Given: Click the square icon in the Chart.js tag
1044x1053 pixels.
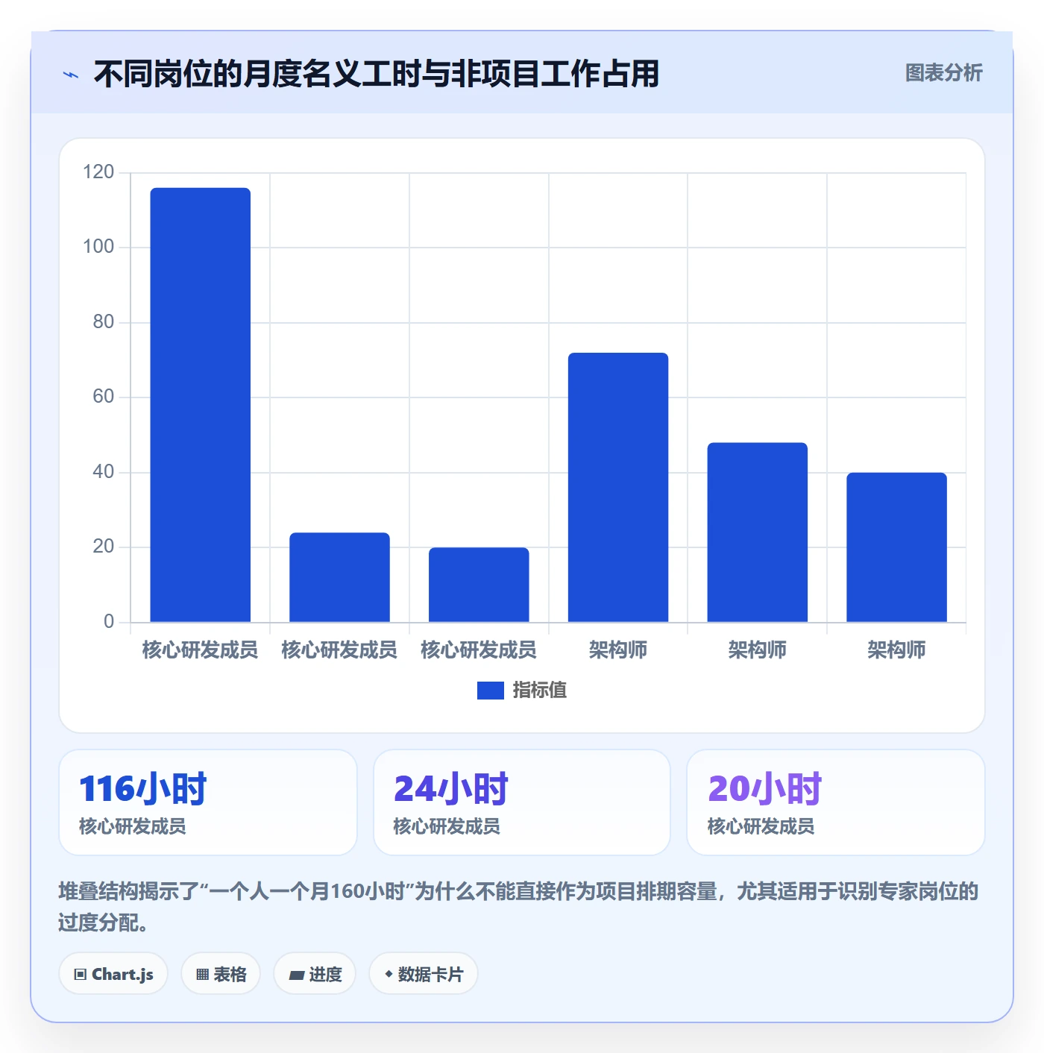Looking at the screenshot, I should [x=81, y=974].
